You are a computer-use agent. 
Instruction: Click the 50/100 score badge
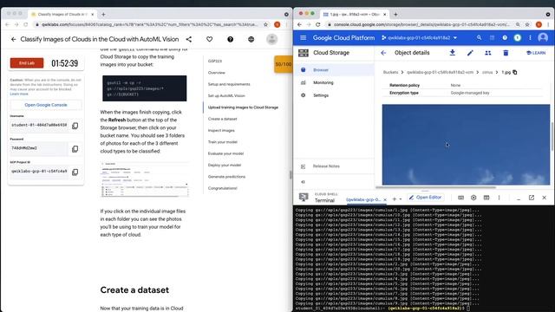[x=284, y=64]
